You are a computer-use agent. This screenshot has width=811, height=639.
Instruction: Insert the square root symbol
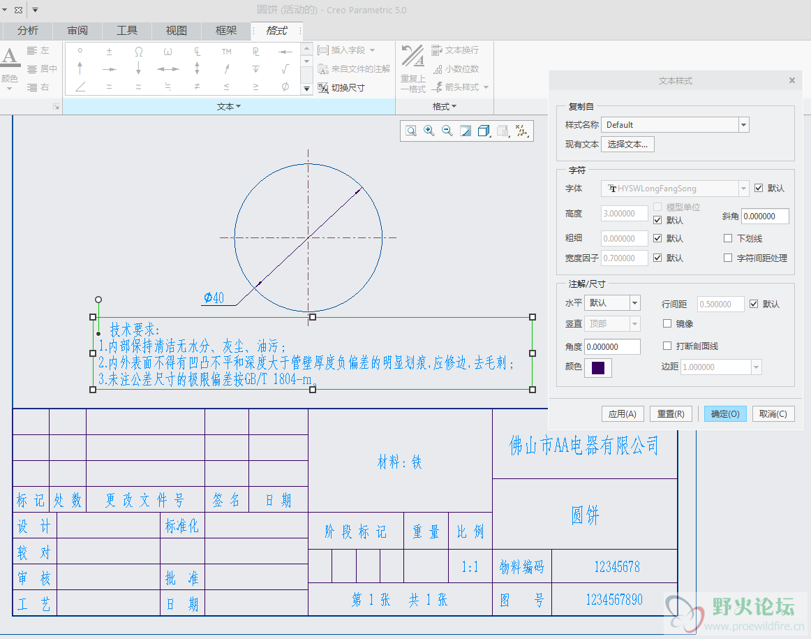click(285, 69)
